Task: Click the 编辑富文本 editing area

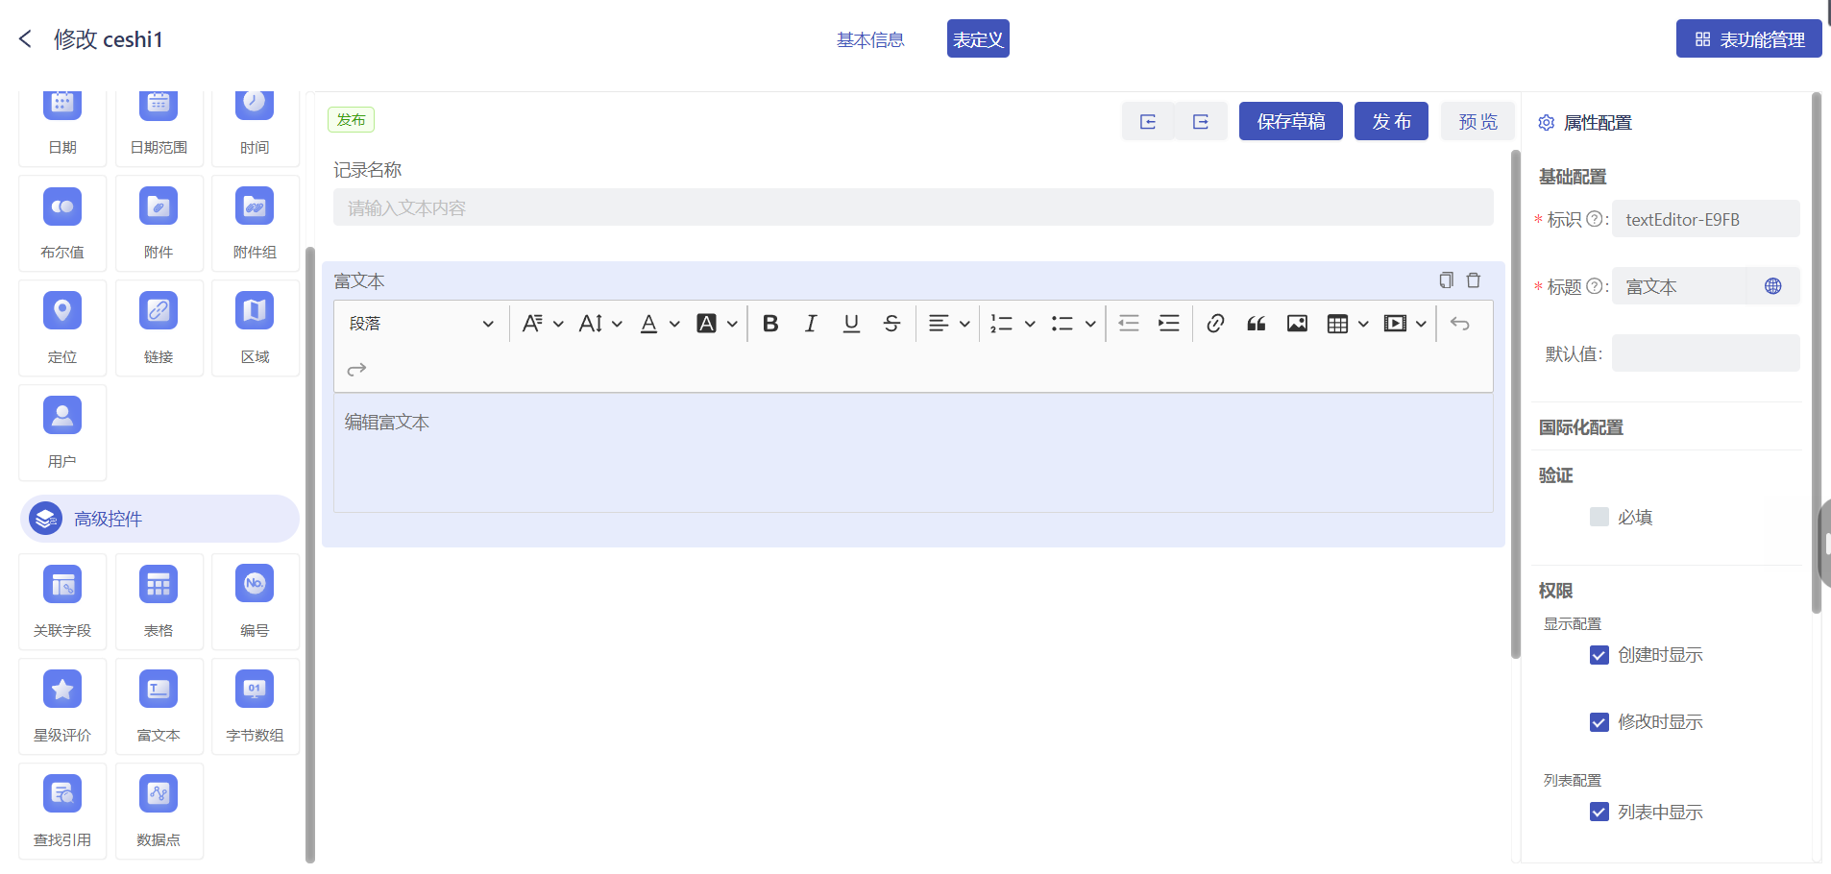Action: [914, 452]
